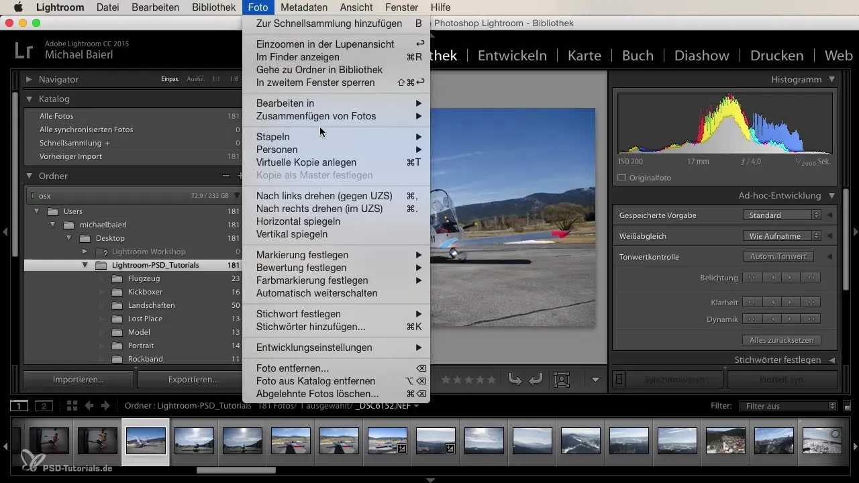Open the Filter aus dropdown
The image size is (859, 483).
click(x=787, y=406)
